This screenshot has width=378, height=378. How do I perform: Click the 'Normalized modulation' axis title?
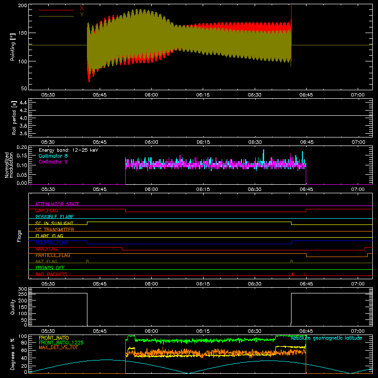click(x=9, y=165)
